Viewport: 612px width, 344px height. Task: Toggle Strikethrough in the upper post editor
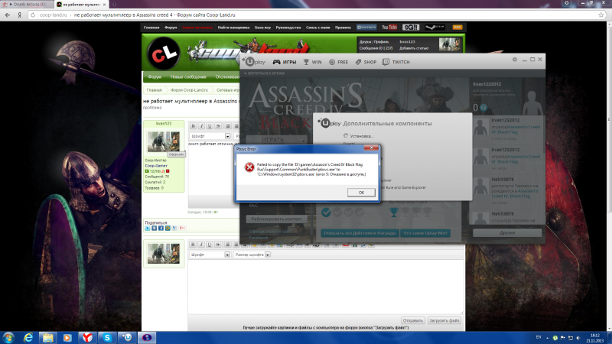(x=218, y=126)
